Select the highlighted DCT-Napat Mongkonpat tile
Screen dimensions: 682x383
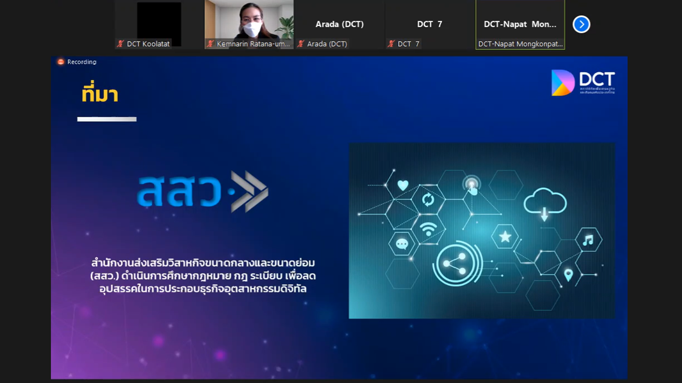click(520, 24)
